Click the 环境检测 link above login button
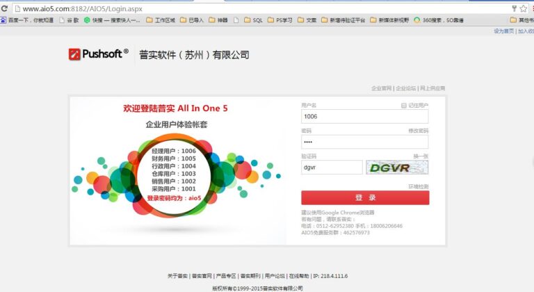 pos(418,186)
